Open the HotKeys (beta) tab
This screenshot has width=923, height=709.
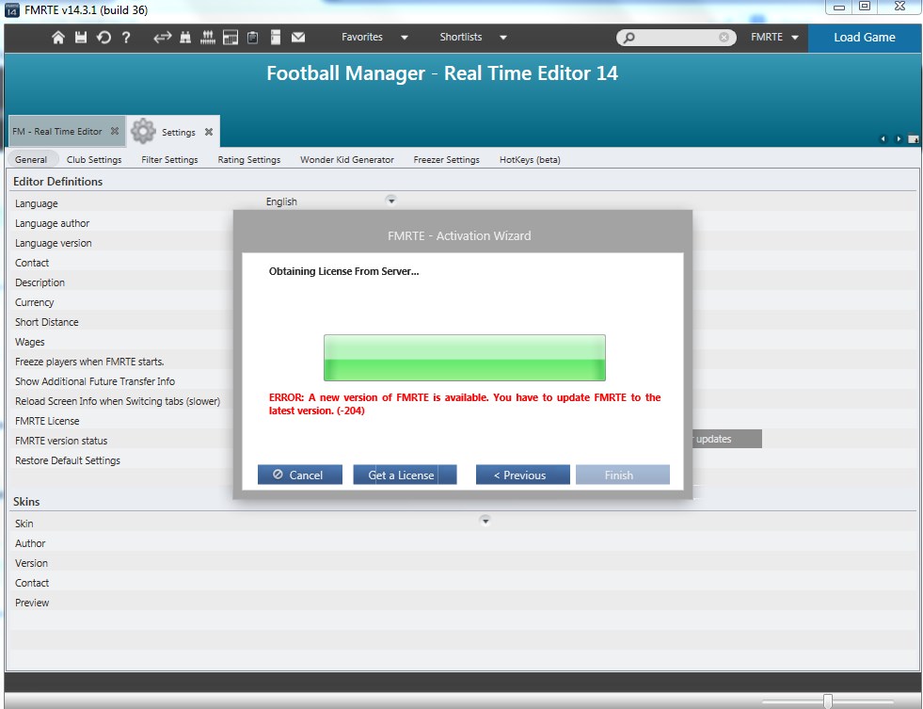pyautogui.click(x=530, y=159)
